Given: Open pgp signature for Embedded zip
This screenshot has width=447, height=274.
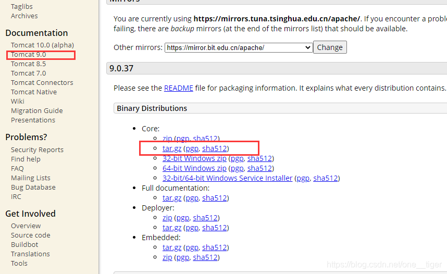Looking at the screenshot, I should click(x=183, y=257).
